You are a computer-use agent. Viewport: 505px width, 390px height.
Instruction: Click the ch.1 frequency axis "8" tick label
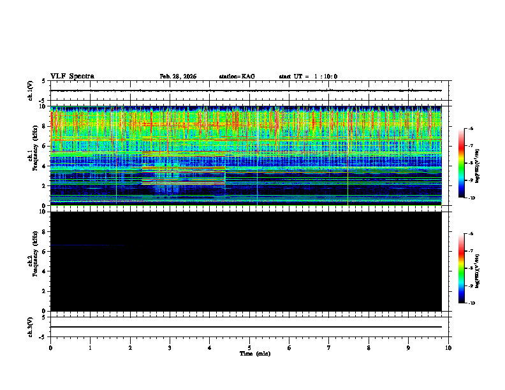click(45, 126)
